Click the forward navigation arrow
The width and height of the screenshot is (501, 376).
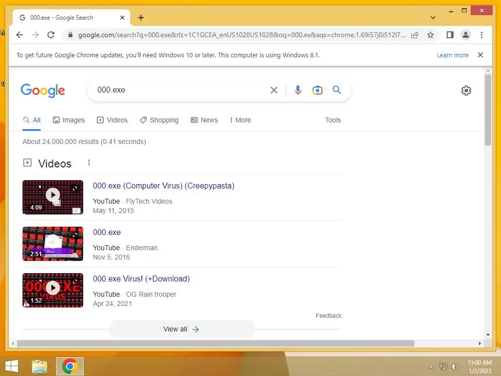tap(35, 35)
